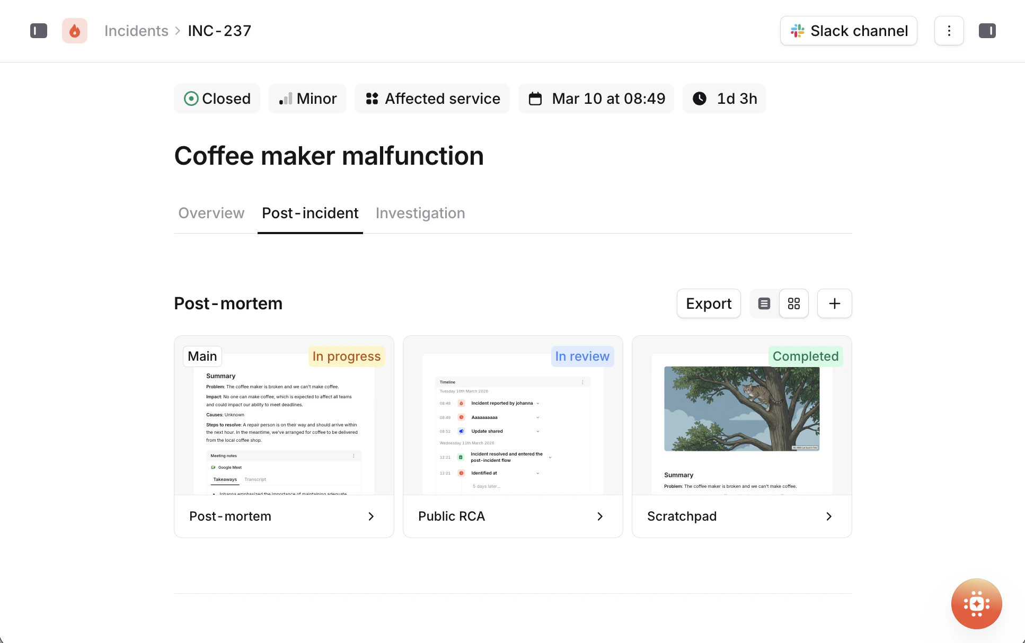Open the Incidents breadcrumb link
1025x643 pixels.
[x=136, y=31]
